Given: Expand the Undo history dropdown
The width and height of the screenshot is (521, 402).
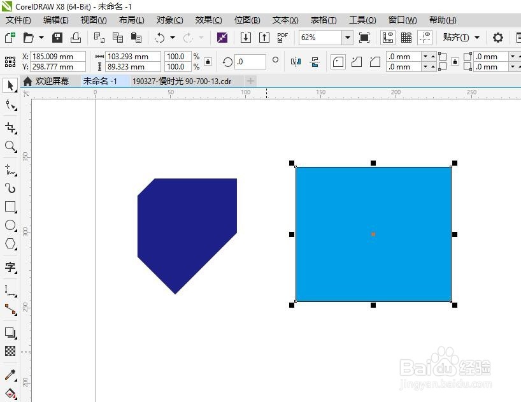Looking at the screenshot, I should coord(173,38).
